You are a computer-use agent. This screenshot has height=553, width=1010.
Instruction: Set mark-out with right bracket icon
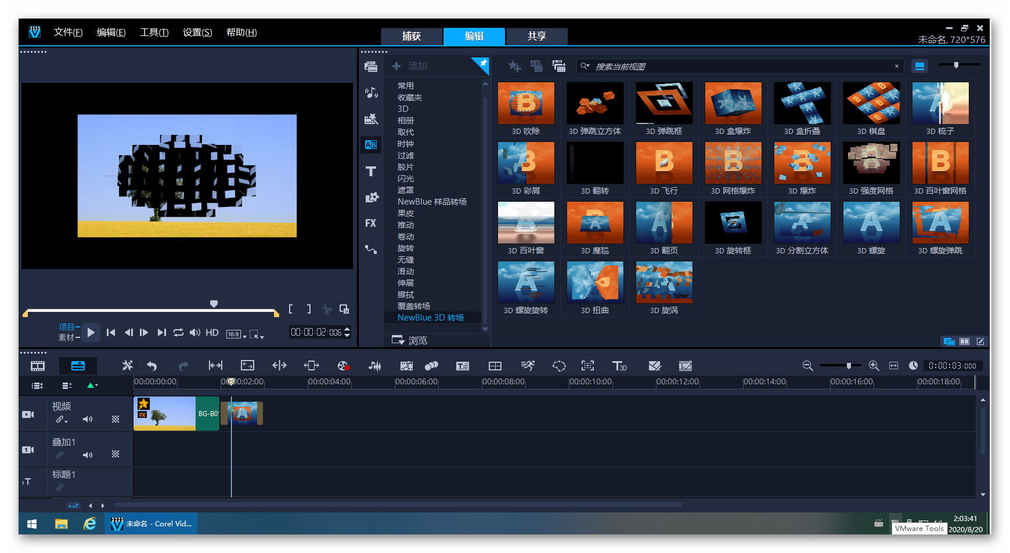(309, 310)
